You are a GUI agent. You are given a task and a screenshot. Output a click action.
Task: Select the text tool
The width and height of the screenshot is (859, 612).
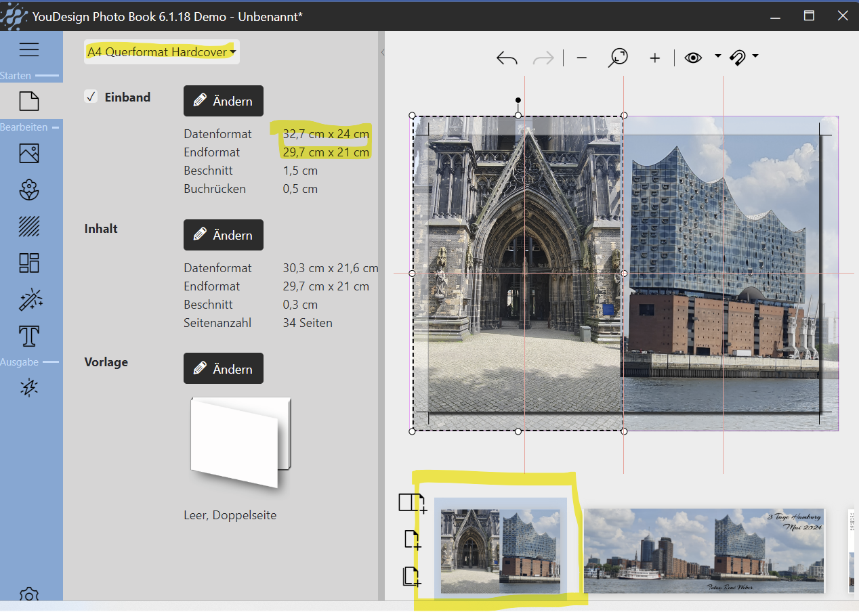pyautogui.click(x=29, y=335)
